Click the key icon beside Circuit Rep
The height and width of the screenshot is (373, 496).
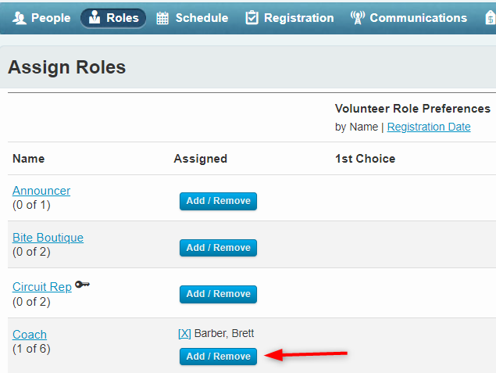point(82,285)
